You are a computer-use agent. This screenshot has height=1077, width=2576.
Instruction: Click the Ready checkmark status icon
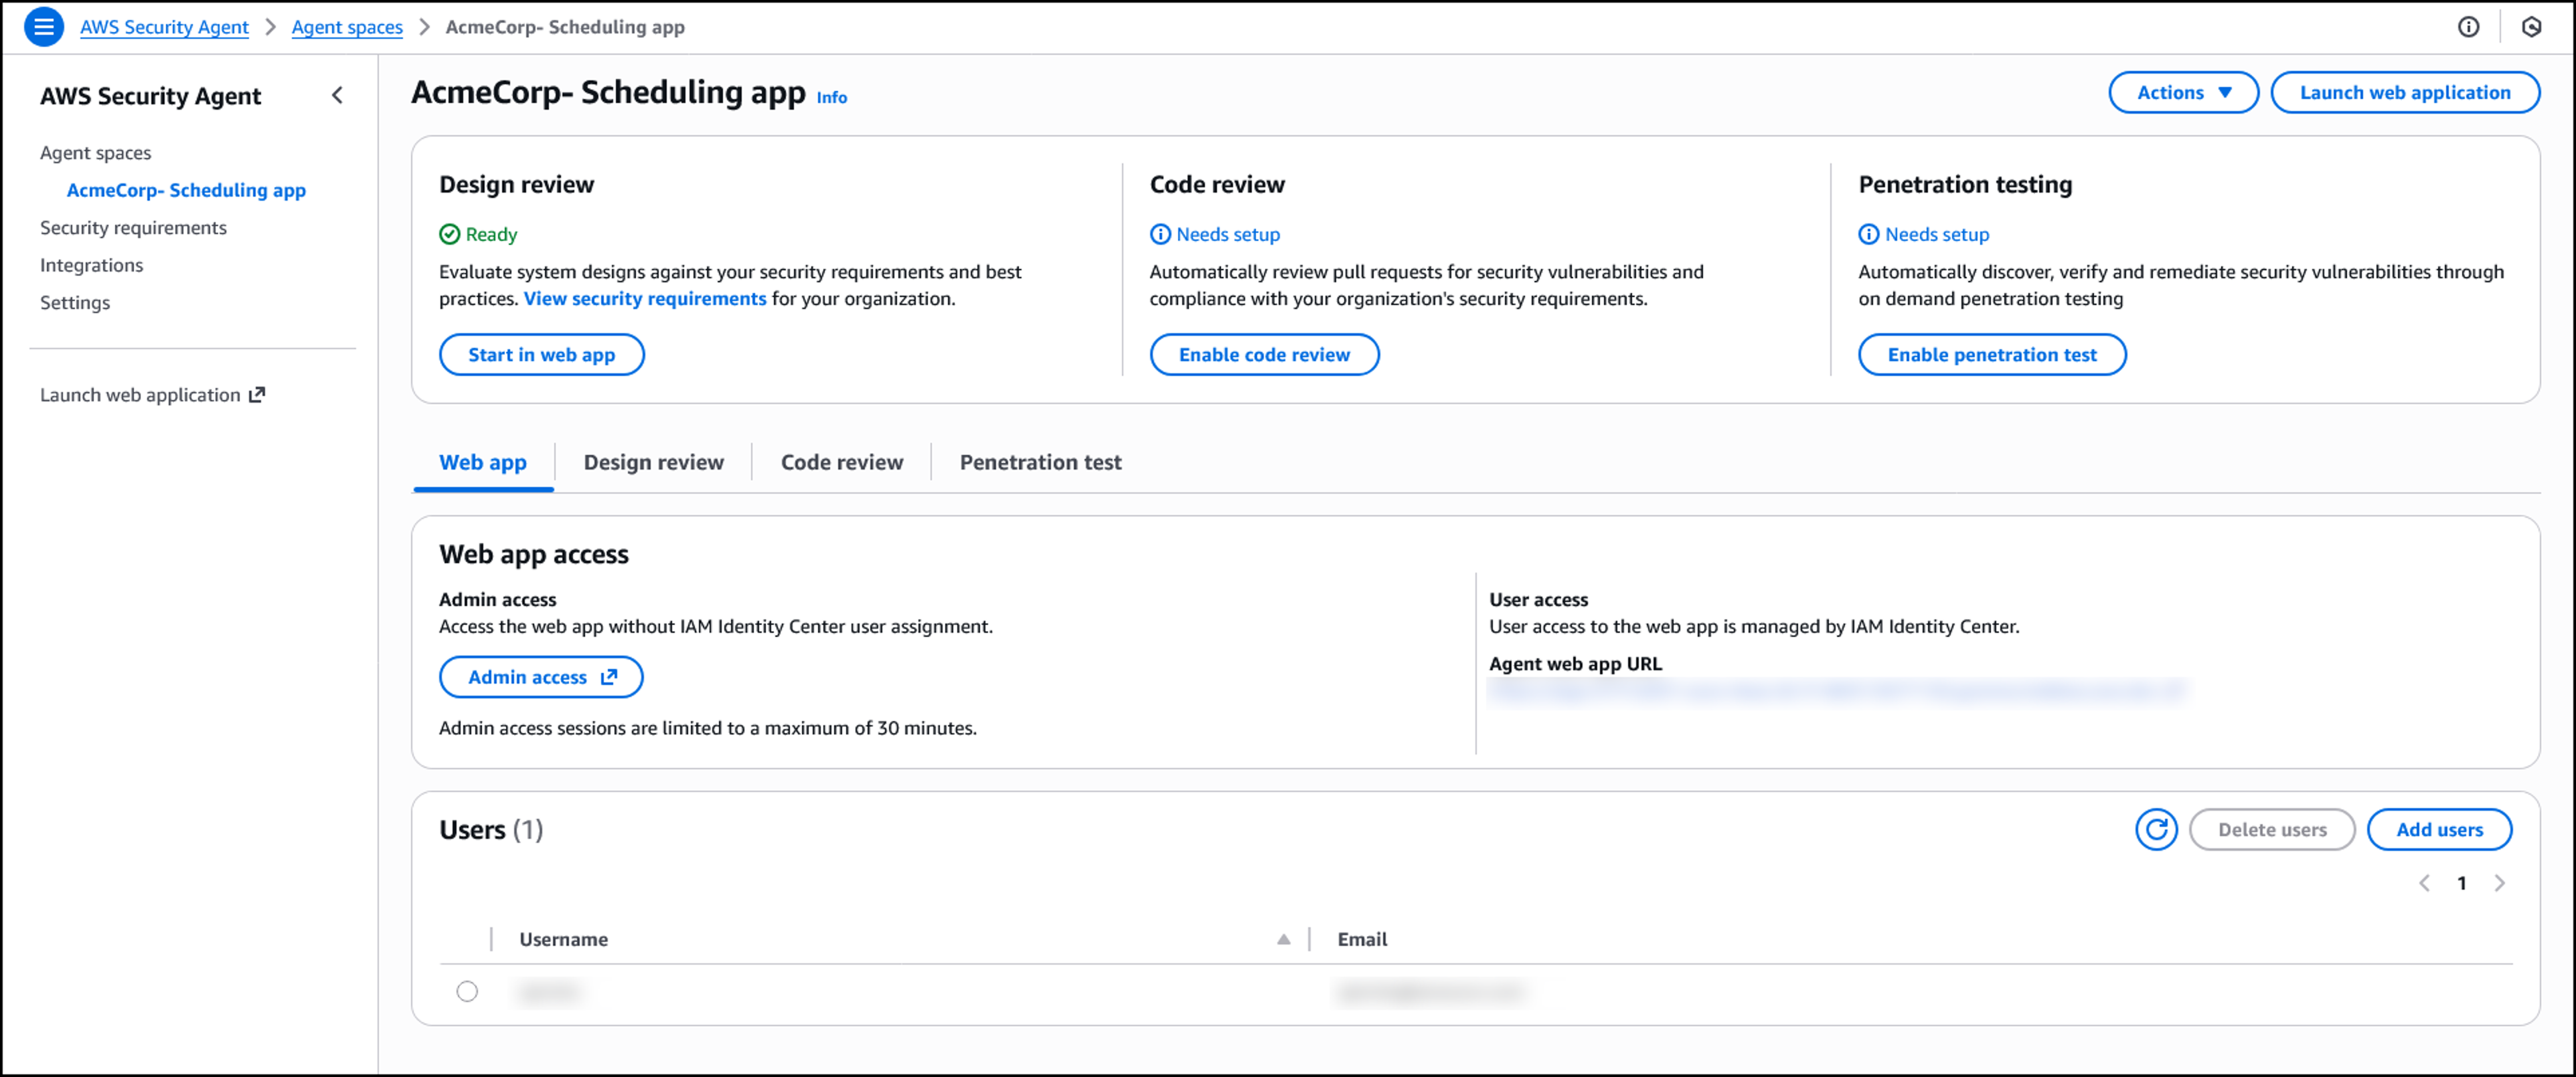[450, 235]
